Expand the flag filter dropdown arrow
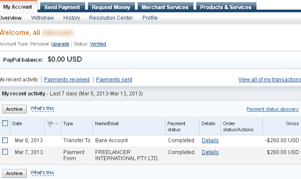301x179 pixels. point(57,124)
